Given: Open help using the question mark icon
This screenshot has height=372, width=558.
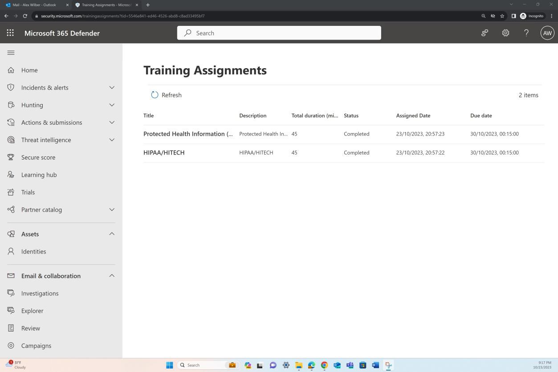Looking at the screenshot, I should coord(526,33).
